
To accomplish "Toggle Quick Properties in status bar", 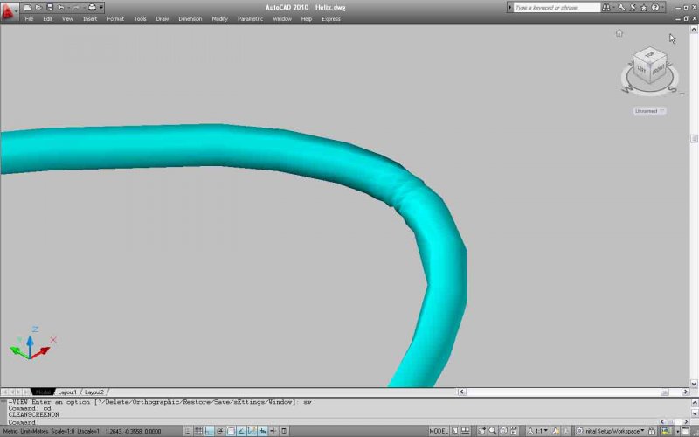I will (284, 431).
